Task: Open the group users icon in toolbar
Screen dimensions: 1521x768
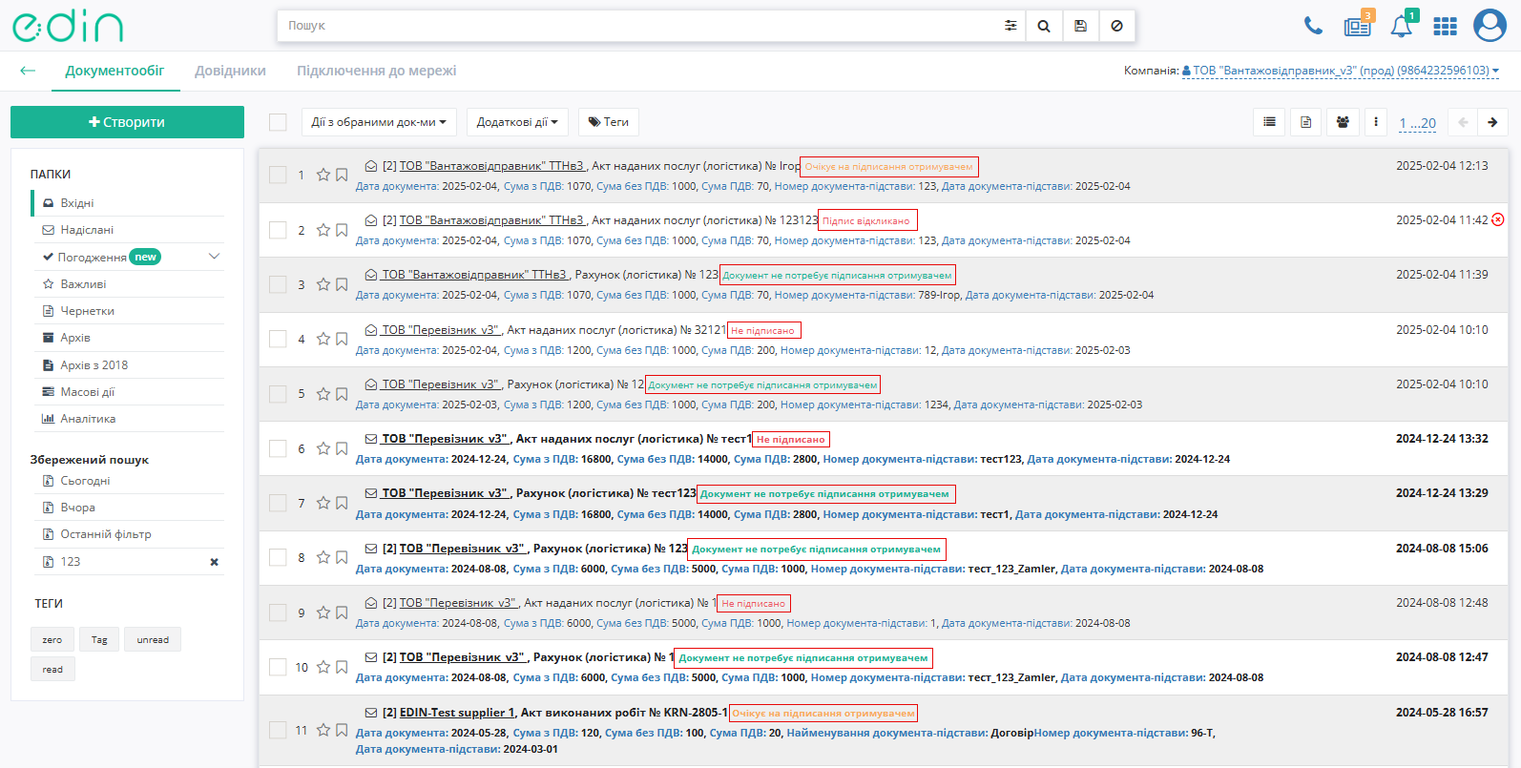Action: (1343, 122)
